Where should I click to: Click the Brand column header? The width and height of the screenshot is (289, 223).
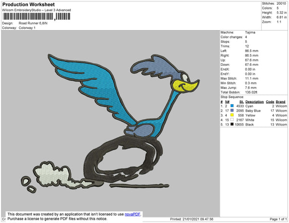[280, 102]
